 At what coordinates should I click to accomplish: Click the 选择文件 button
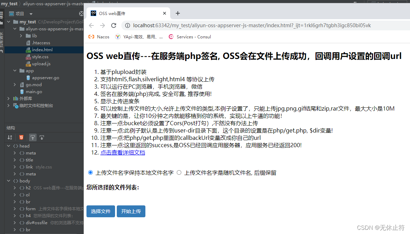100,211
